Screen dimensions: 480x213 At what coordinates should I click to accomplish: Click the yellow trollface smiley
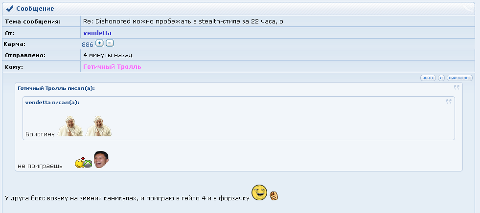259,193
